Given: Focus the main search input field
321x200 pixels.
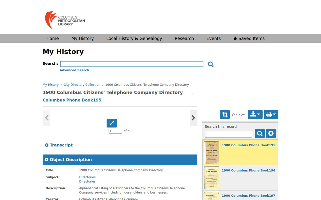Looking at the screenshot, I should (132, 64).
